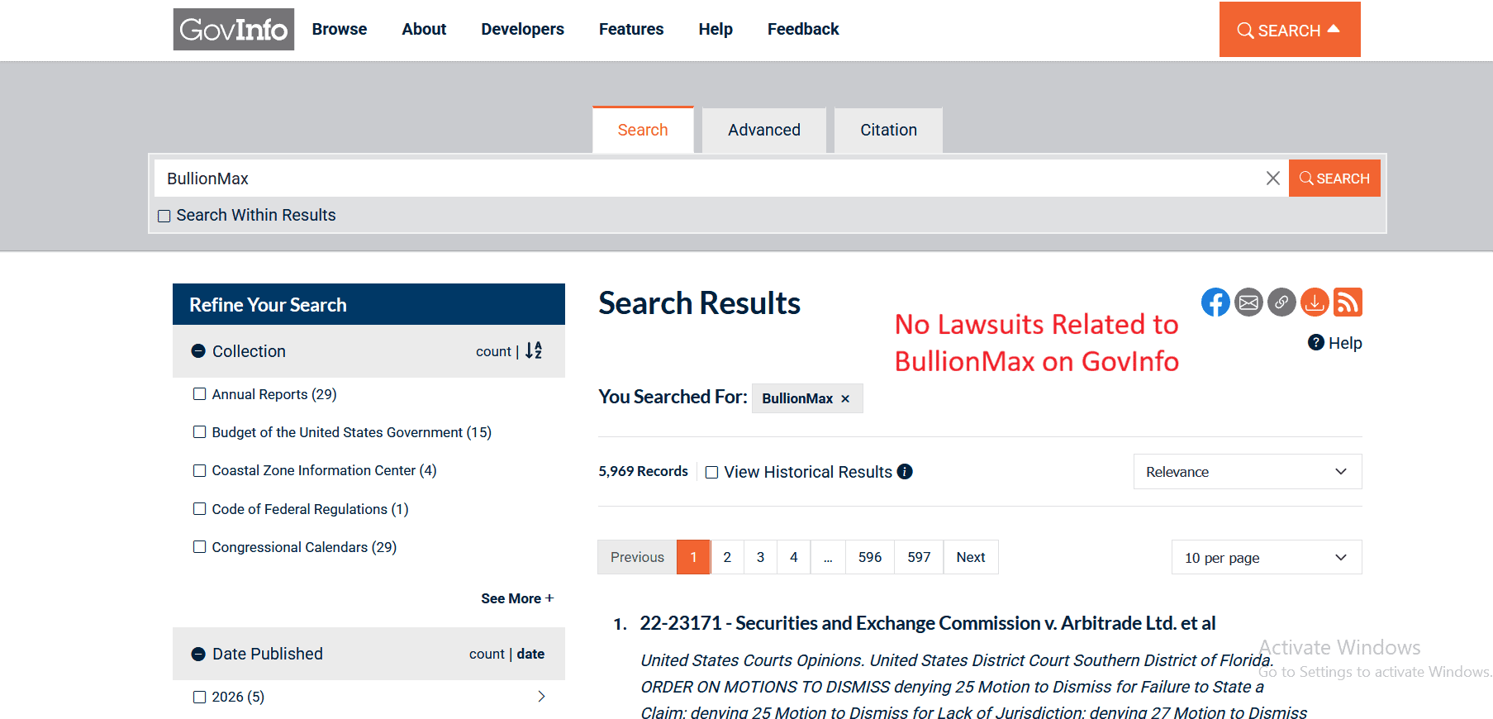Toggle the orange SEARCH header panel

1290,30
